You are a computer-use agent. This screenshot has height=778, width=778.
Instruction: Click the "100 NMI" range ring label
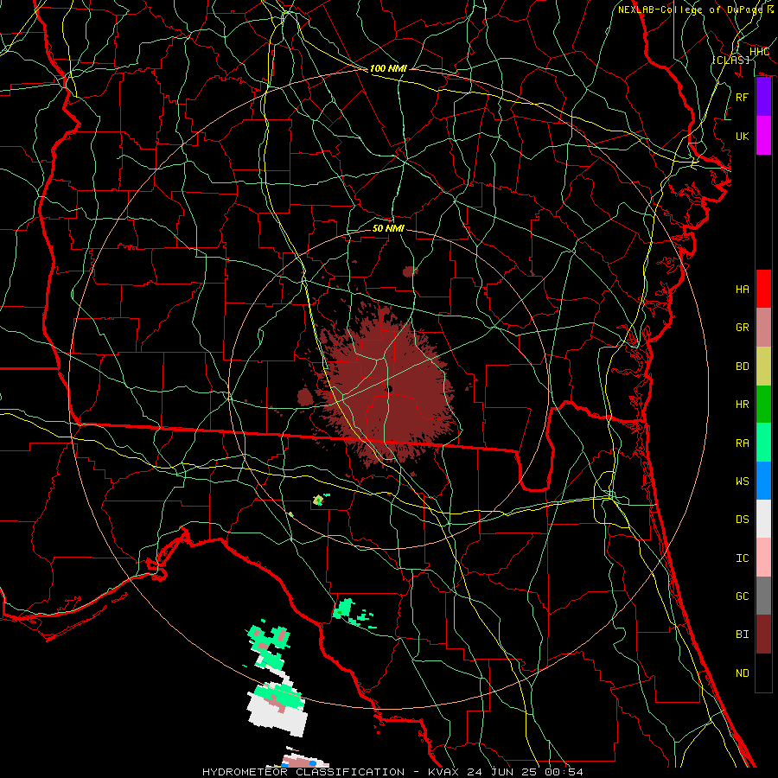coord(388,68)
